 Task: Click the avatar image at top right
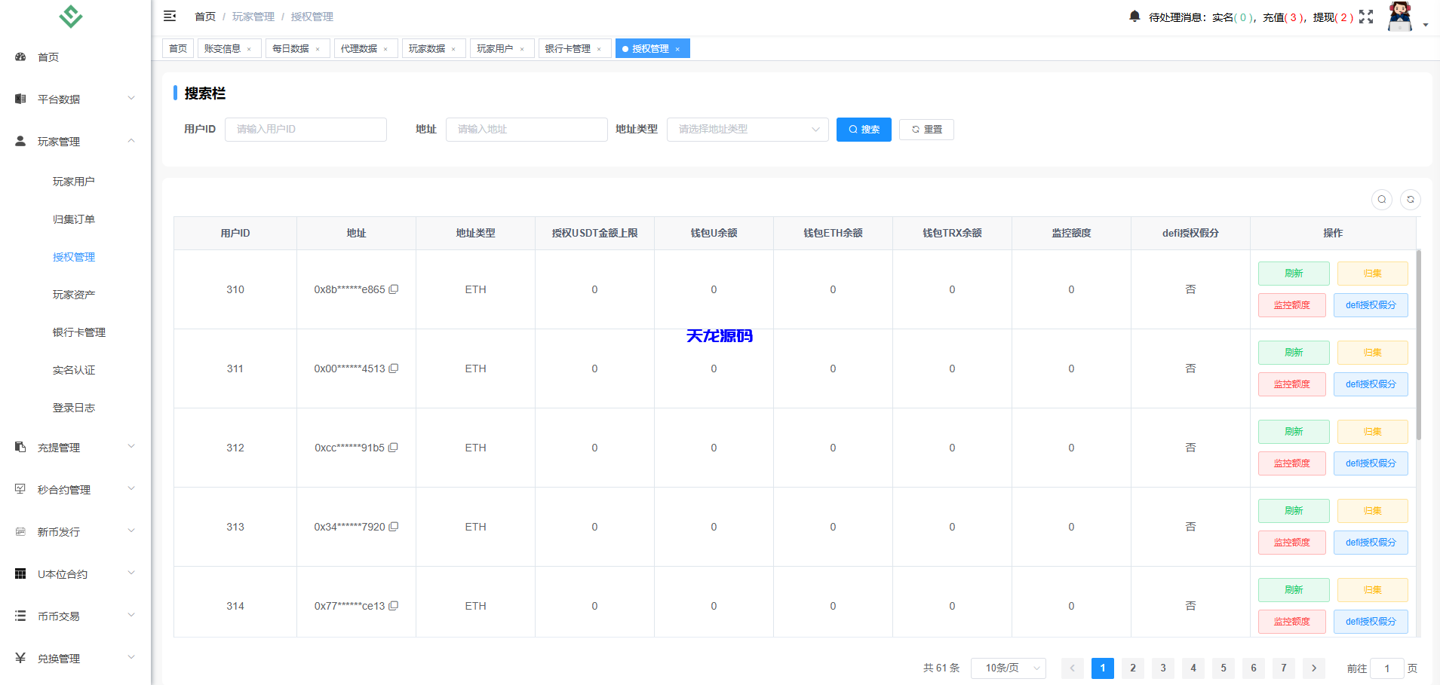coord(1399,16)
